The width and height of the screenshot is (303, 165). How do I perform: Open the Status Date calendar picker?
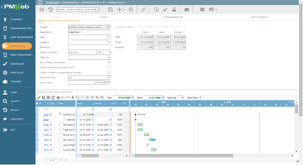[x=109, y=82]
